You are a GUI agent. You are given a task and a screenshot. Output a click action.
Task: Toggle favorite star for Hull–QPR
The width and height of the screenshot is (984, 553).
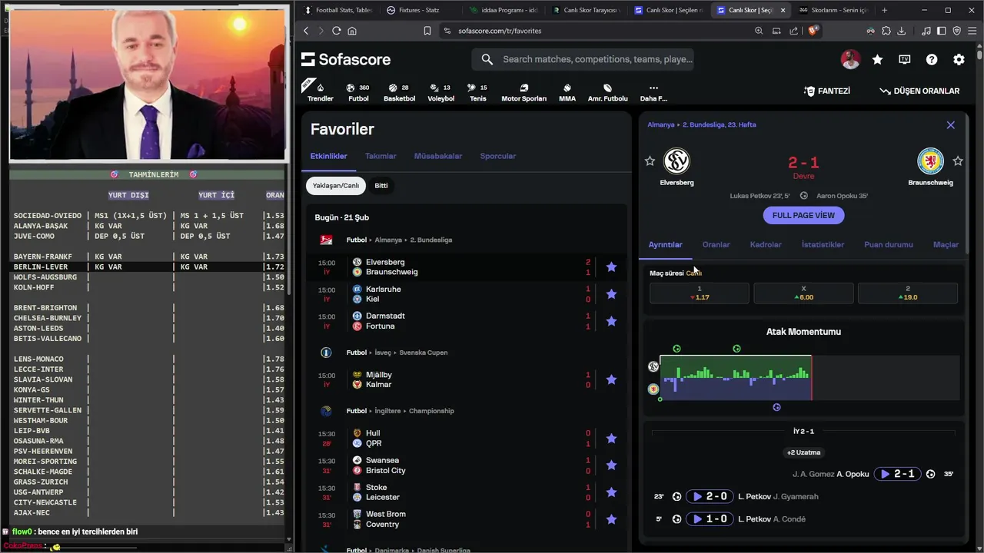tap(611, 438)
